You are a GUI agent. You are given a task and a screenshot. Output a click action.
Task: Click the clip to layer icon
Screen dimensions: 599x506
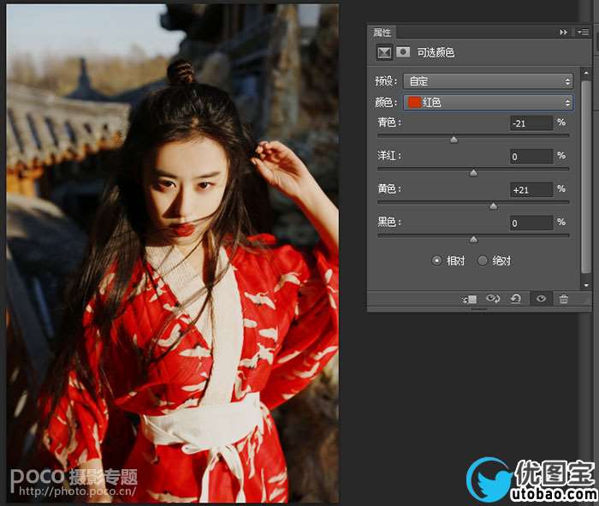pyautogui.click(x=470, y=300)
